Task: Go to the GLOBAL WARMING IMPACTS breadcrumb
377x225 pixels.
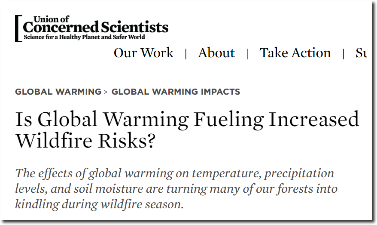Action: tap(176, 92)
